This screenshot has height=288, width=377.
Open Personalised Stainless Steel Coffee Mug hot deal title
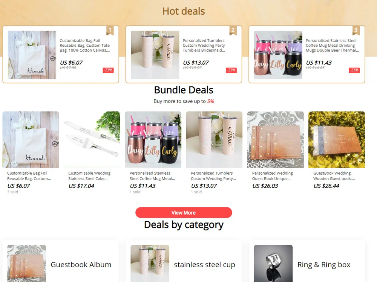tap(332, 45)
